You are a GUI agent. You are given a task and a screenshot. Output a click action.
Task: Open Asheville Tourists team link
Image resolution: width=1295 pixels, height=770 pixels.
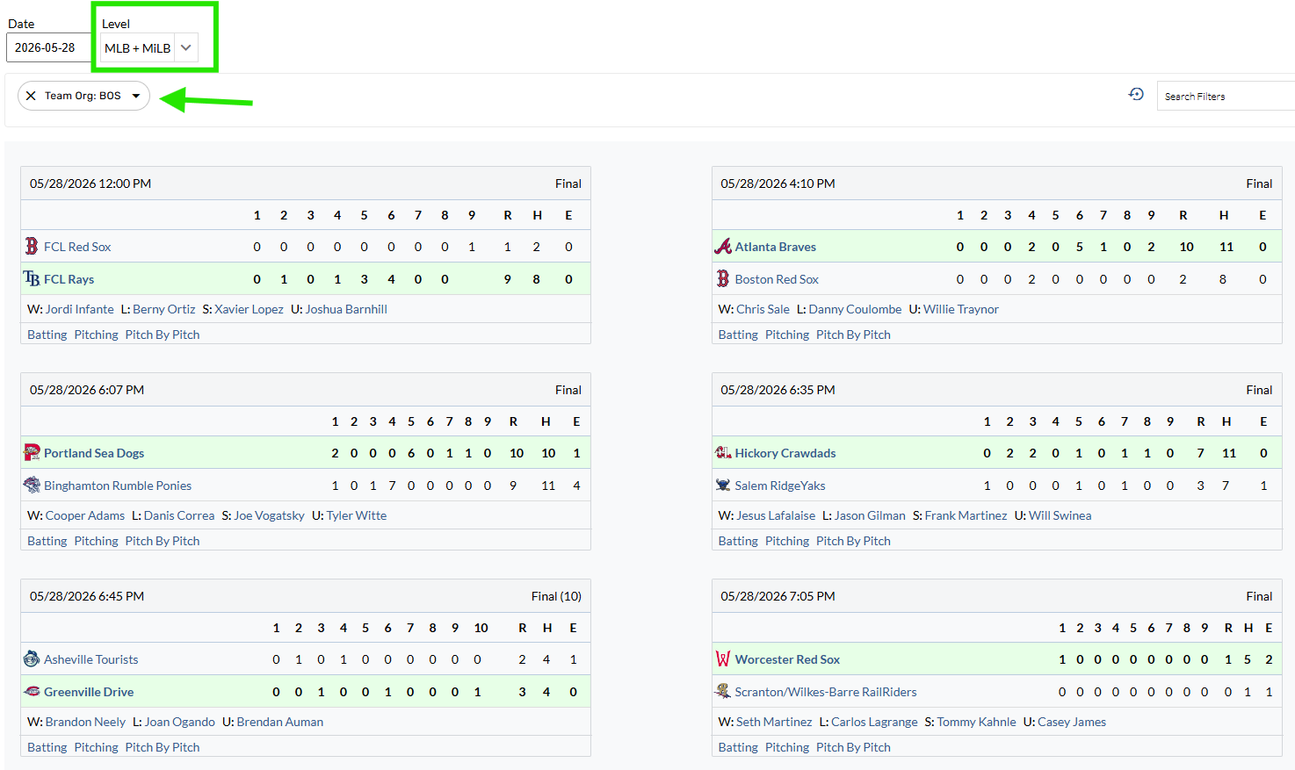[x=91, y=659]
